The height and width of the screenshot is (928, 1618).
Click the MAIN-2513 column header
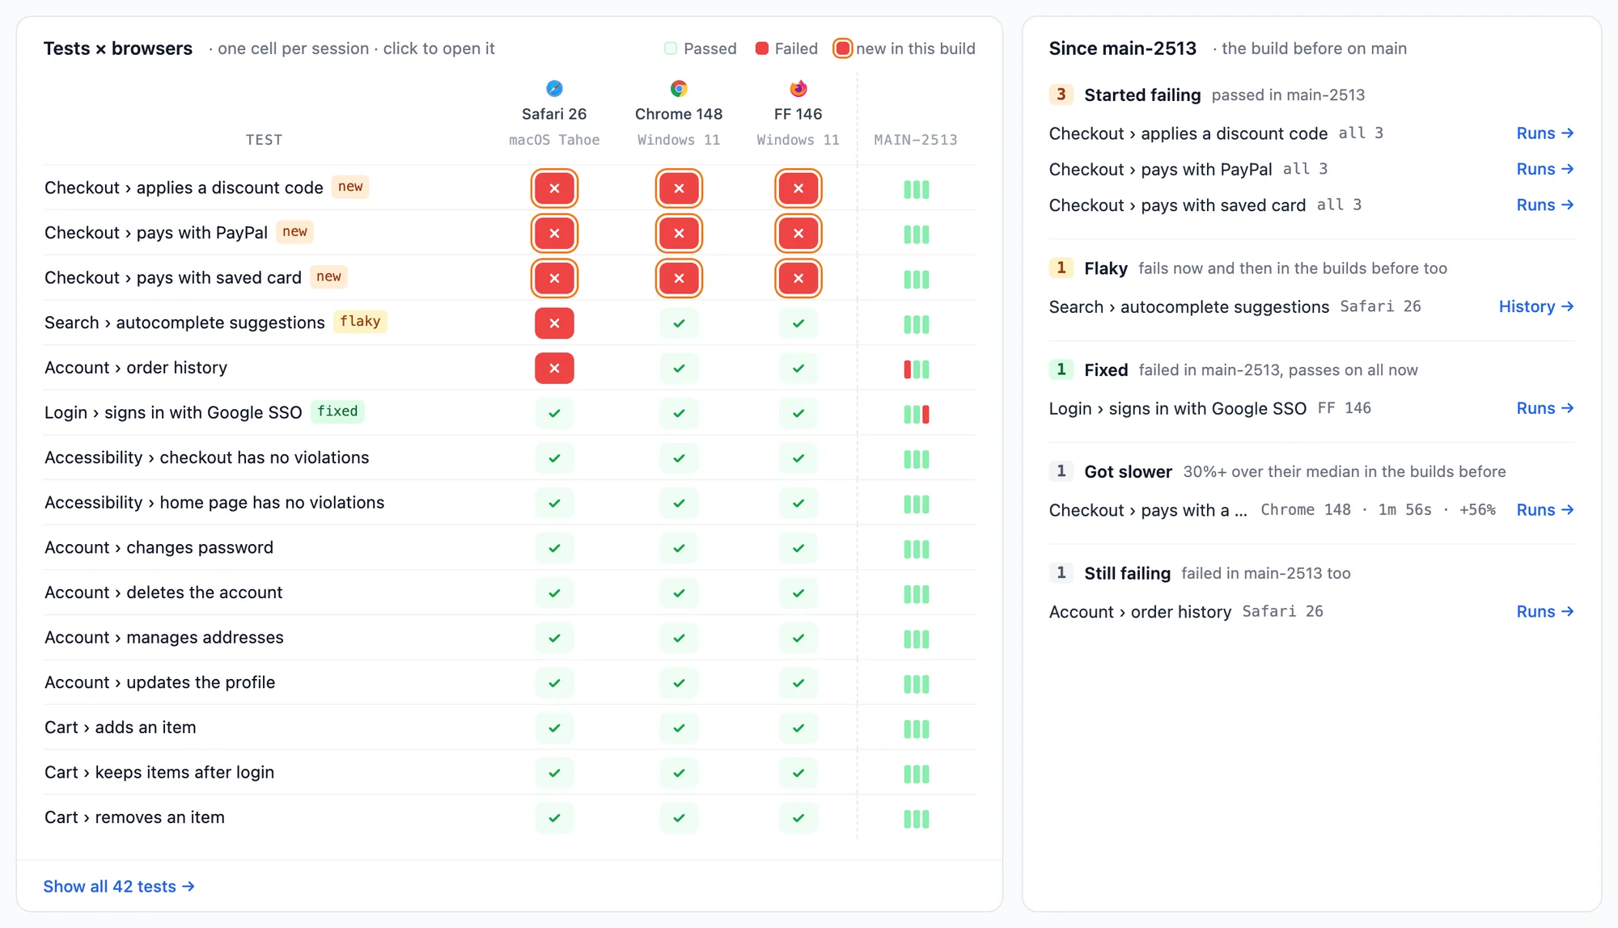tap(916, 140)
